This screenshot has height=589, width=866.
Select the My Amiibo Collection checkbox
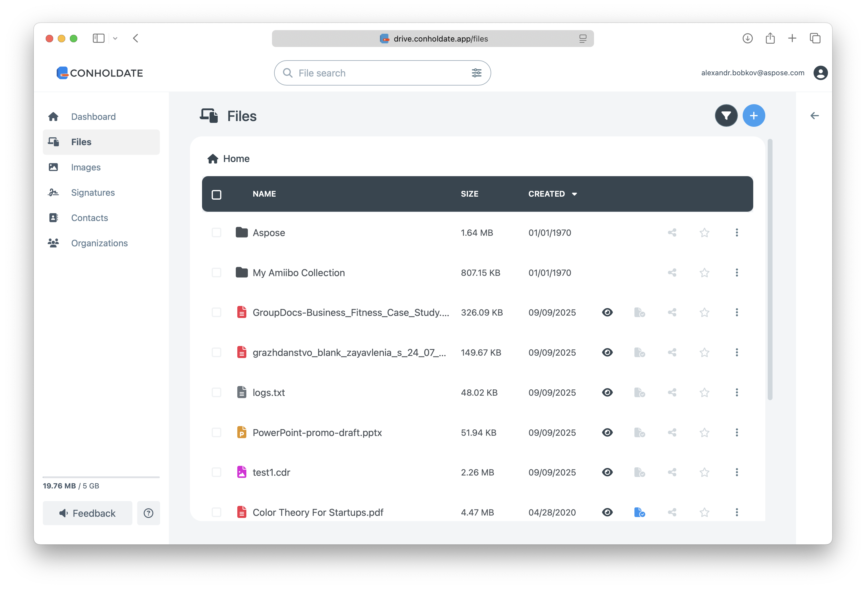coord(216,273)
